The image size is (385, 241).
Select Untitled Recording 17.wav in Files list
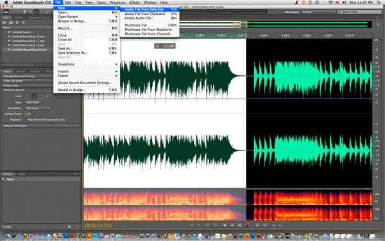(x=28, y=41)
